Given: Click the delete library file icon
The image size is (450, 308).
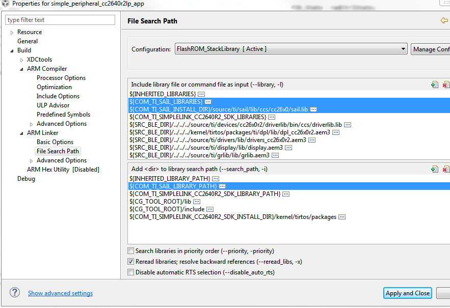Looking at the screenshot, I should pos(446,85).
